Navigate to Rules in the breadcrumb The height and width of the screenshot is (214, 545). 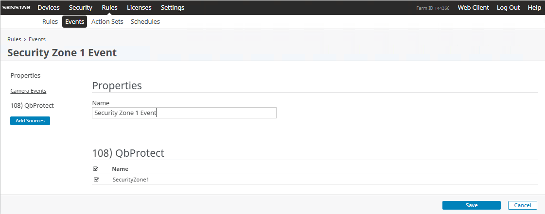14,39
